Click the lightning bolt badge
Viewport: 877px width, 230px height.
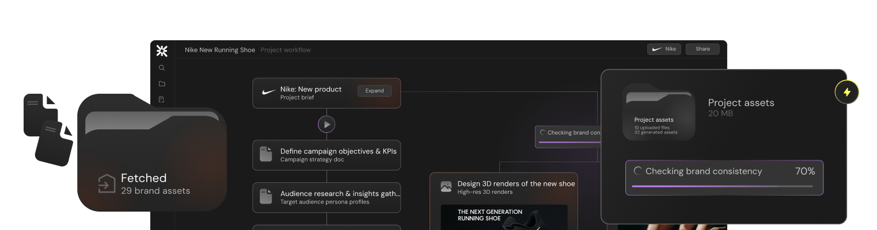coord(846,92)
